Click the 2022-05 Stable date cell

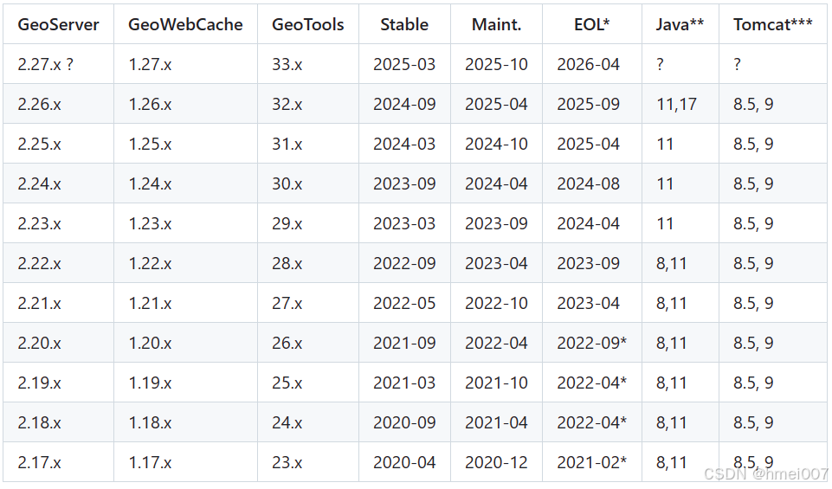pyautogui.click(x=404, y=303)
